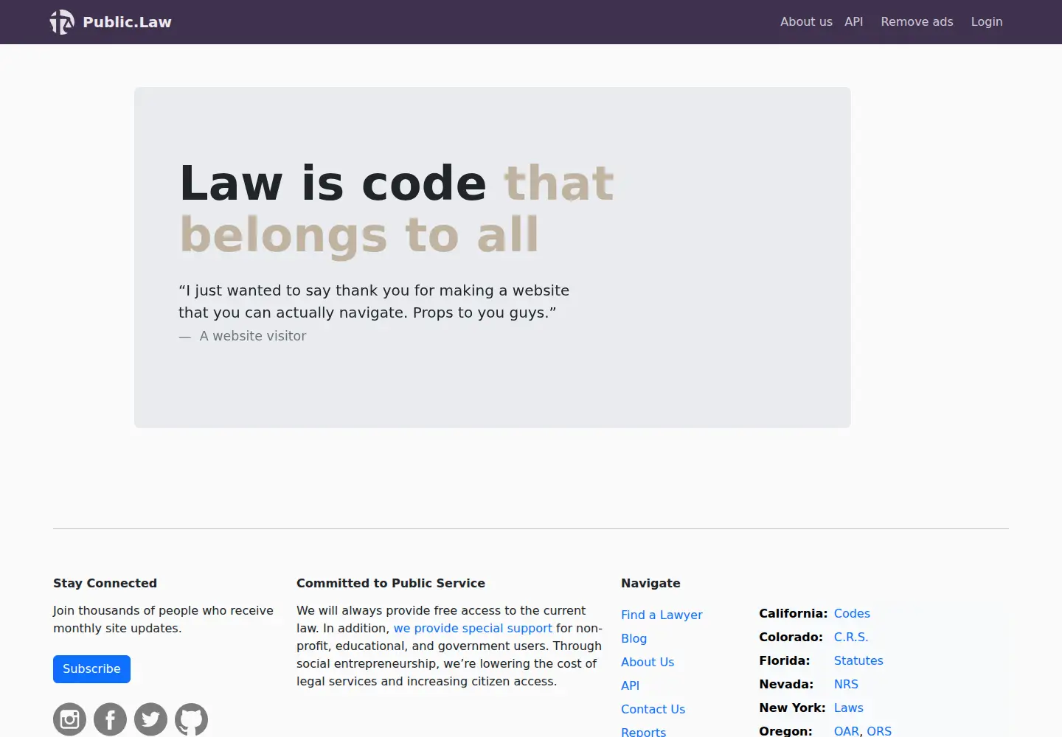Open Oregon ORS link

point(879,730)
